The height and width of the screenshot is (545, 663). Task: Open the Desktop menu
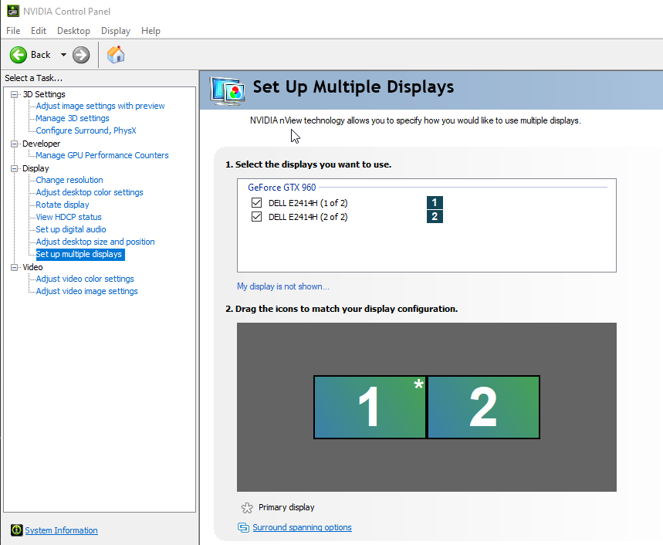point(73,31)
